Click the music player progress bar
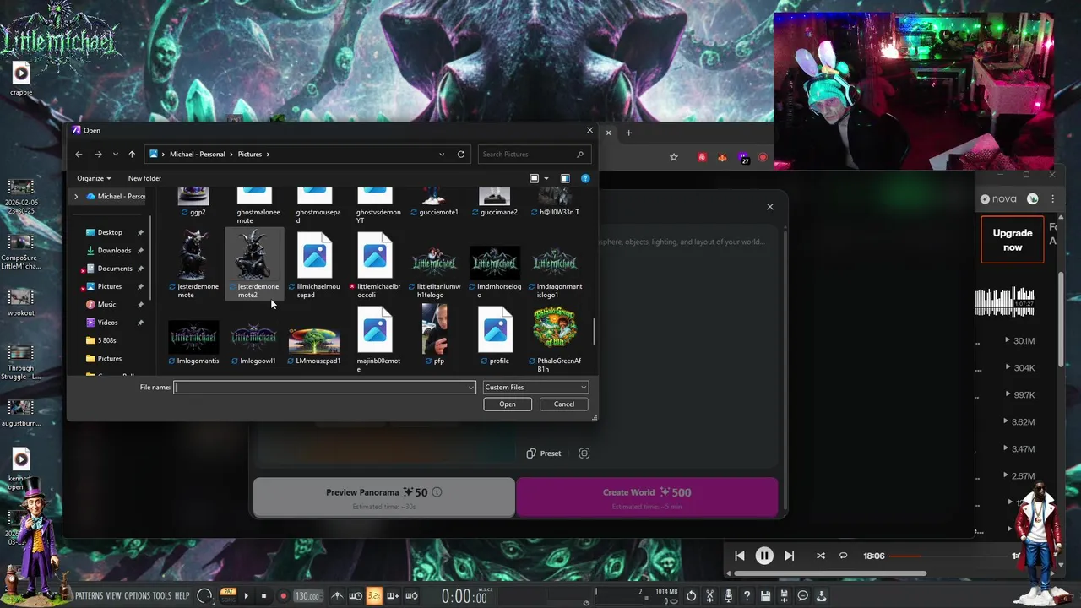Image resolution: width=1081 pixels, height=608 pixels. 950,556
